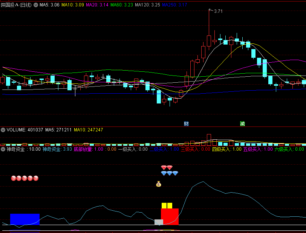The width and height of the screenshot is (306, 233).
Task: Click the 二级买入: 1.00 label
Action: tap(164, 149)
